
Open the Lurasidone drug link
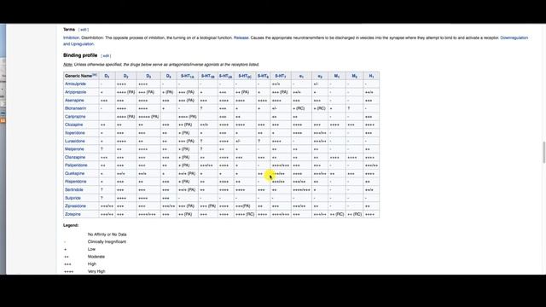point(74,141)
